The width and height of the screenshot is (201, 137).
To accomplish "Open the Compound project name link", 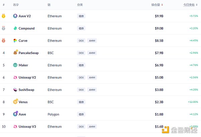I will point(26,28).
